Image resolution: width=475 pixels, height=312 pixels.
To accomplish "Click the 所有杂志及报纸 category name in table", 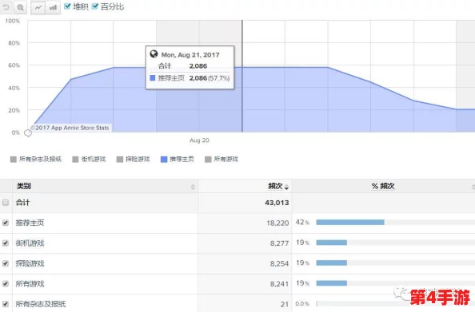I will (41, 304).
